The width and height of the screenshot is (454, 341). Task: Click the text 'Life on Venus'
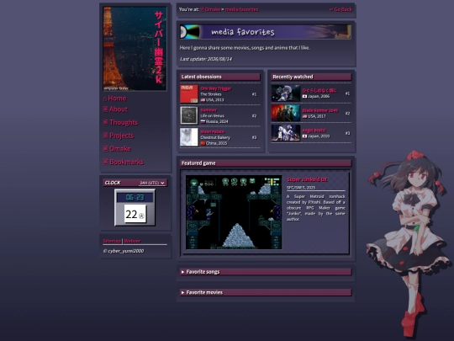[x=212, y=115]
